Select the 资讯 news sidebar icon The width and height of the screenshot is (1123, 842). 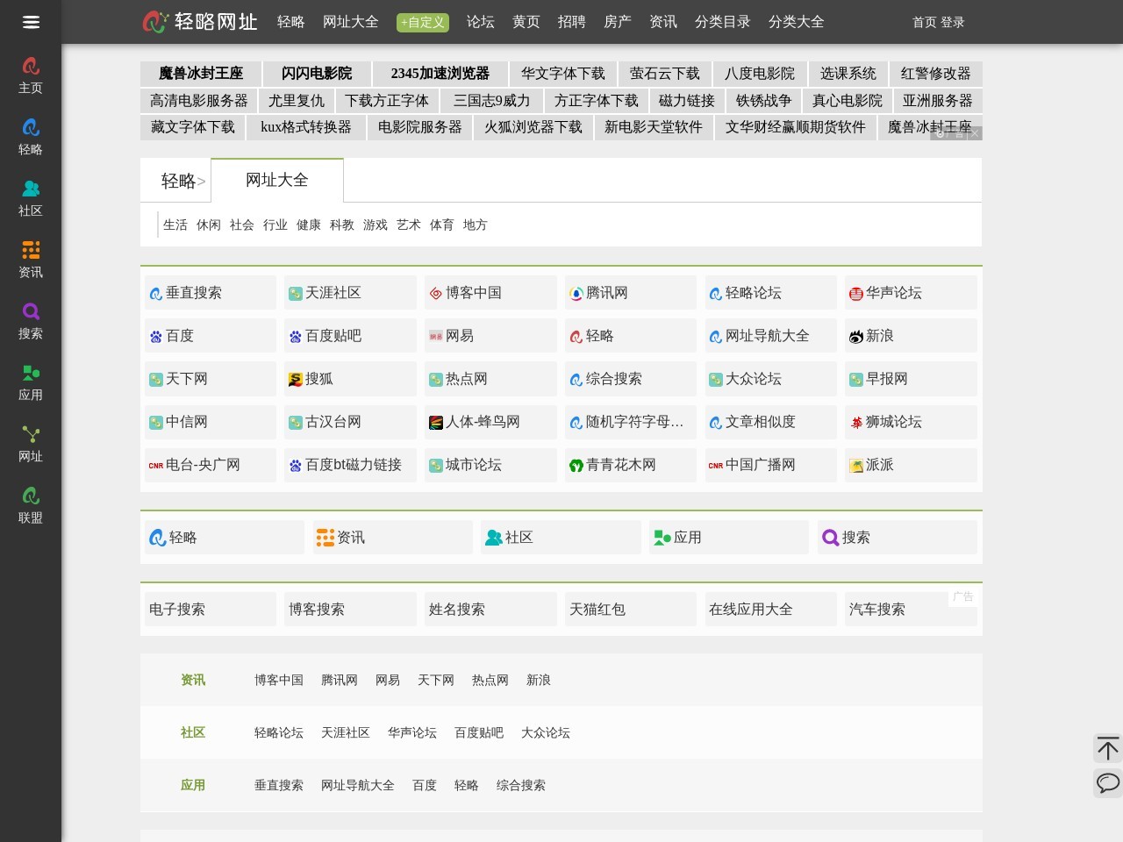(31, 259)
